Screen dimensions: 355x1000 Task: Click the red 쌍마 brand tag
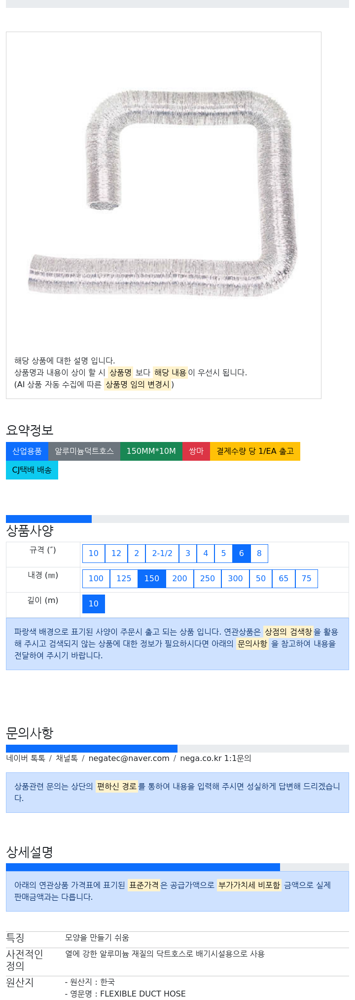pos(196,451)
